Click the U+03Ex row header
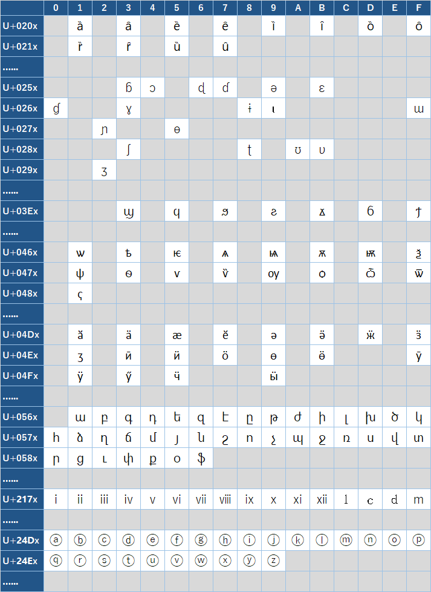The width and height of the screenshot is (431, 592). click(x=22, y=211)
